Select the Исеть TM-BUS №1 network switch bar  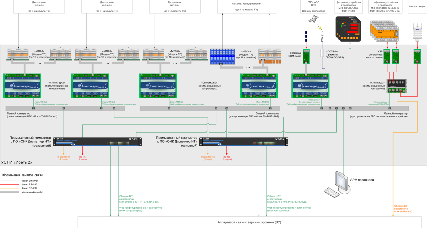tap(65, 108)
